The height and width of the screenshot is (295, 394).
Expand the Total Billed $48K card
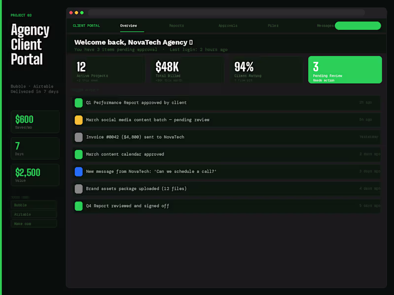coord(185,69)
